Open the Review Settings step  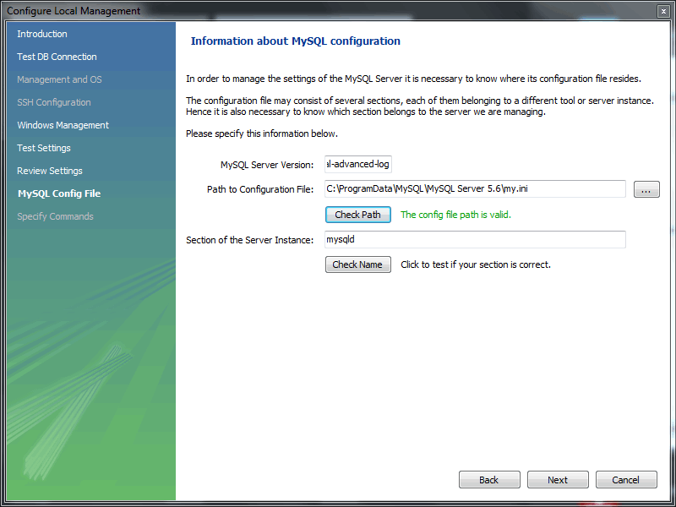50,171
